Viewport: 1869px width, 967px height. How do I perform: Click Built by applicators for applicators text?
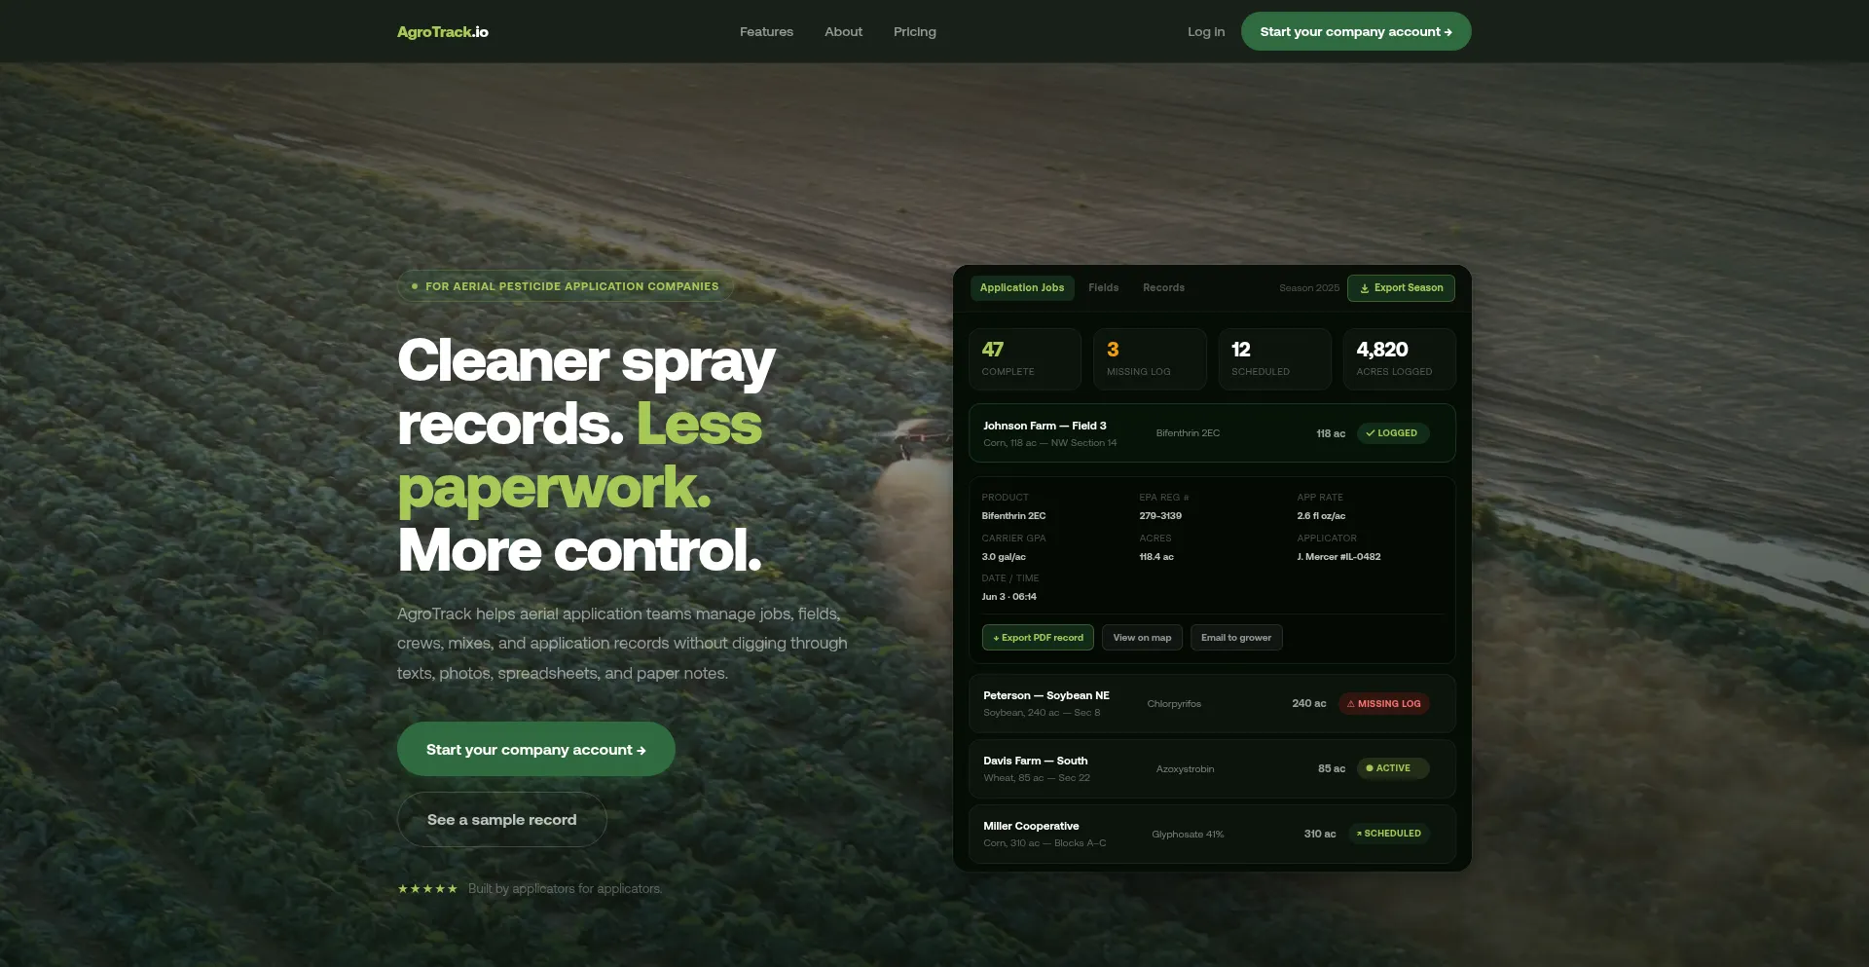tap(565, 889)
